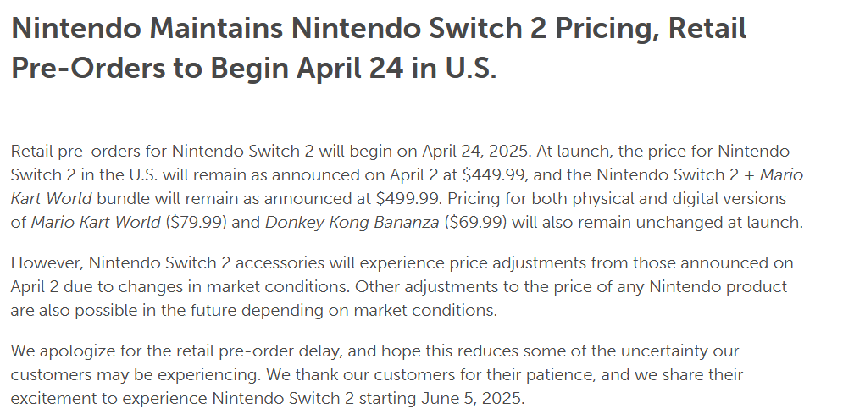Click the $499.99 bundle price text
Viewport: 854px width, 420px height.
click(x=408, y=199)
